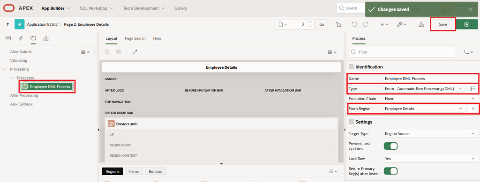Open the SQL Workshop menu
This screenshot has width=480, height=182.
[97, 8]
